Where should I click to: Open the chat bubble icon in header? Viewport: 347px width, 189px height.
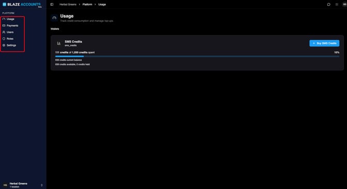click(329, 5)
